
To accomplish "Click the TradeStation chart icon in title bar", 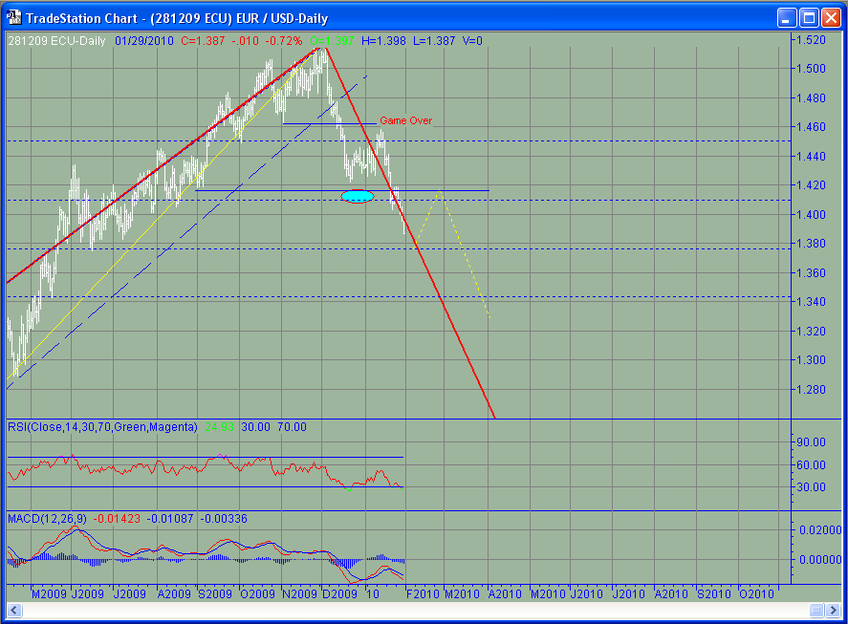I will click(x=13, y=17).
